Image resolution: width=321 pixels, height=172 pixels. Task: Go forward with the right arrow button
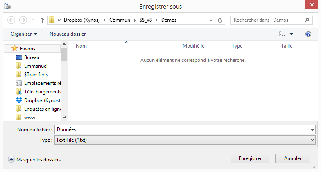pyautogui.click(x=23, y=20)
